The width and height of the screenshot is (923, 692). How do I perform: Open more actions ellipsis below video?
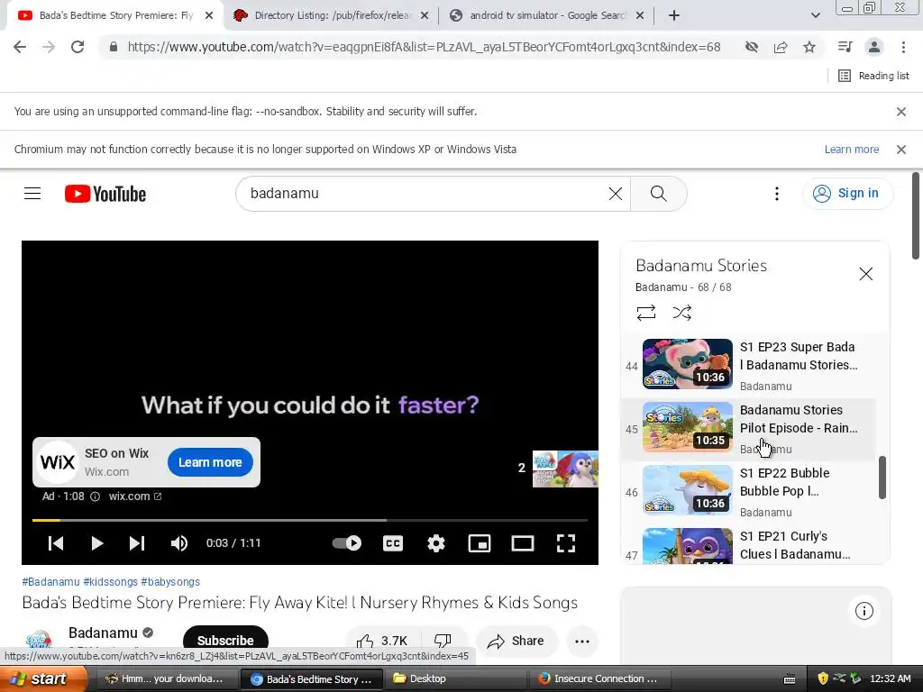582,642
